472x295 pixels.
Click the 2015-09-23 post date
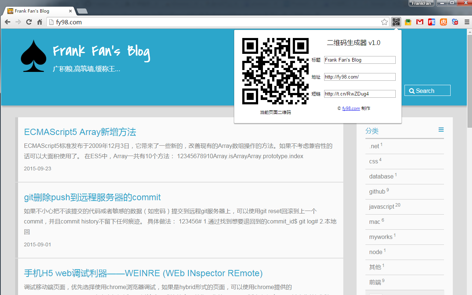click(38, 169)
